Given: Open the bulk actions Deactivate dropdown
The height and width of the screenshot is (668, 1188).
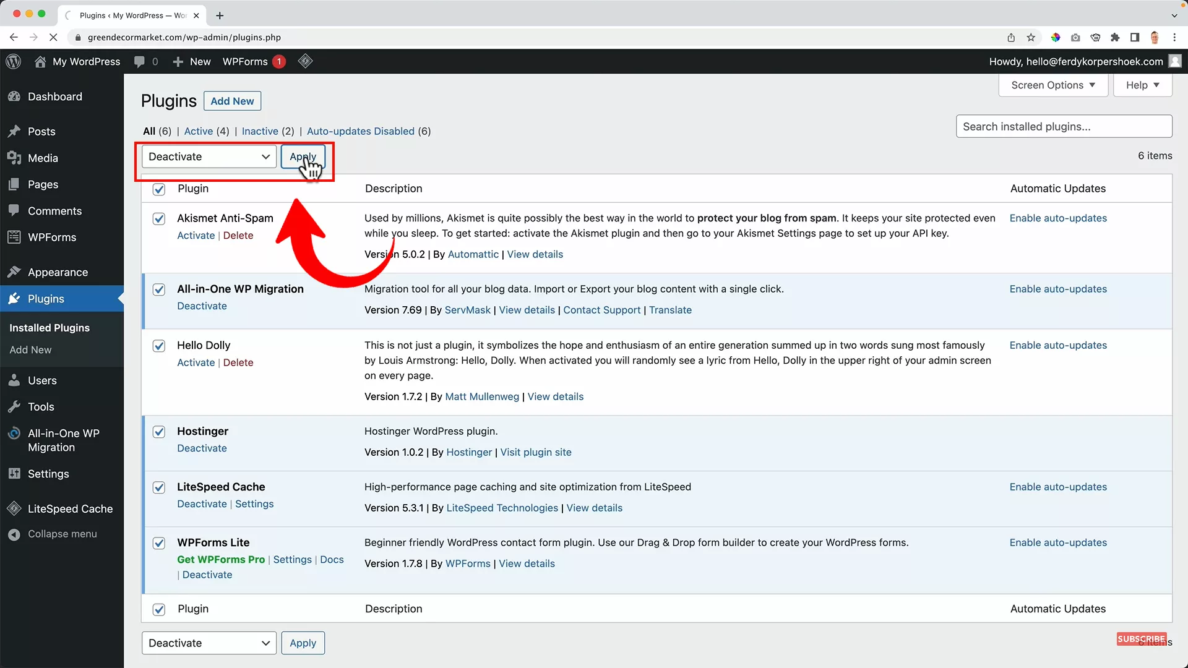Looking at the screenshot, I should (x=208, y=156).
